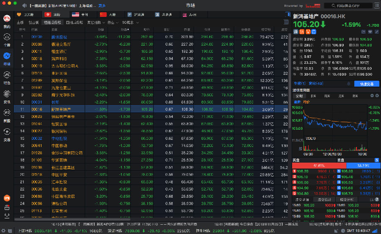Screen dimensions: 381x234
Task: Click the 通 badge under stock price
Action: 296,32
